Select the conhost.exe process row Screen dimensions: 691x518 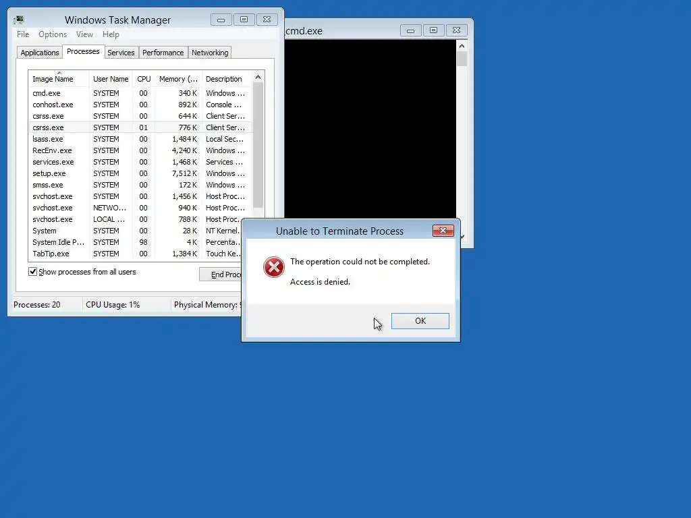[x=140, y=105]
